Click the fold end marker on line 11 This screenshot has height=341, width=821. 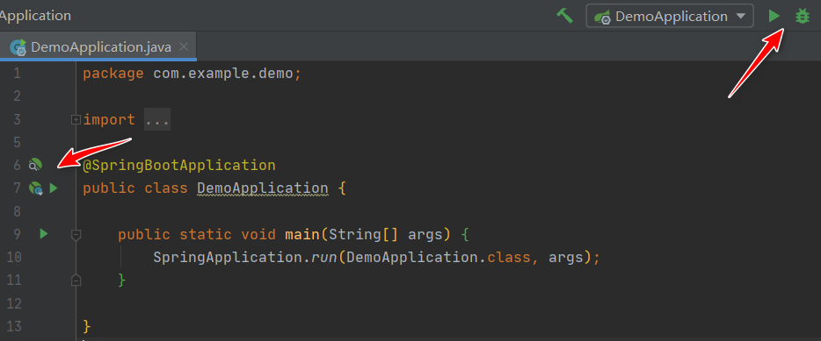click(x=76, y=280)
